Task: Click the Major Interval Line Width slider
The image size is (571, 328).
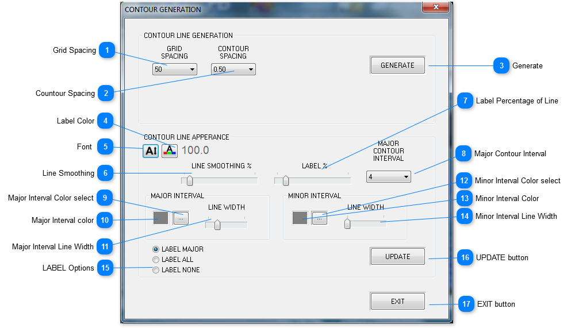Action: [227, 225]
